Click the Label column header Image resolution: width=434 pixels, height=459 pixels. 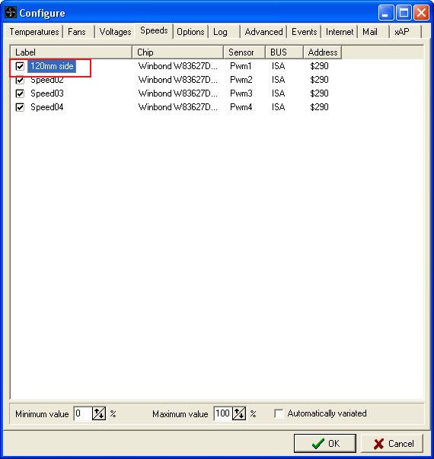[71, 52]
